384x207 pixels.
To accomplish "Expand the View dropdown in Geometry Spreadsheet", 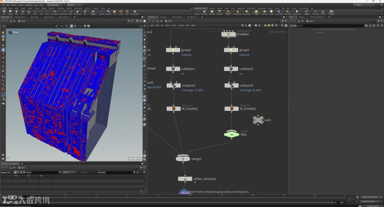I will pos(70,172).
